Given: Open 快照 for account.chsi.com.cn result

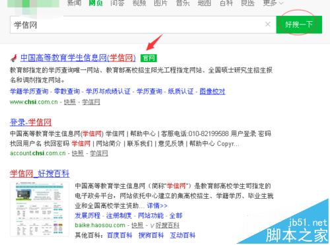Looking at the screenshot, I should (78, 153).
